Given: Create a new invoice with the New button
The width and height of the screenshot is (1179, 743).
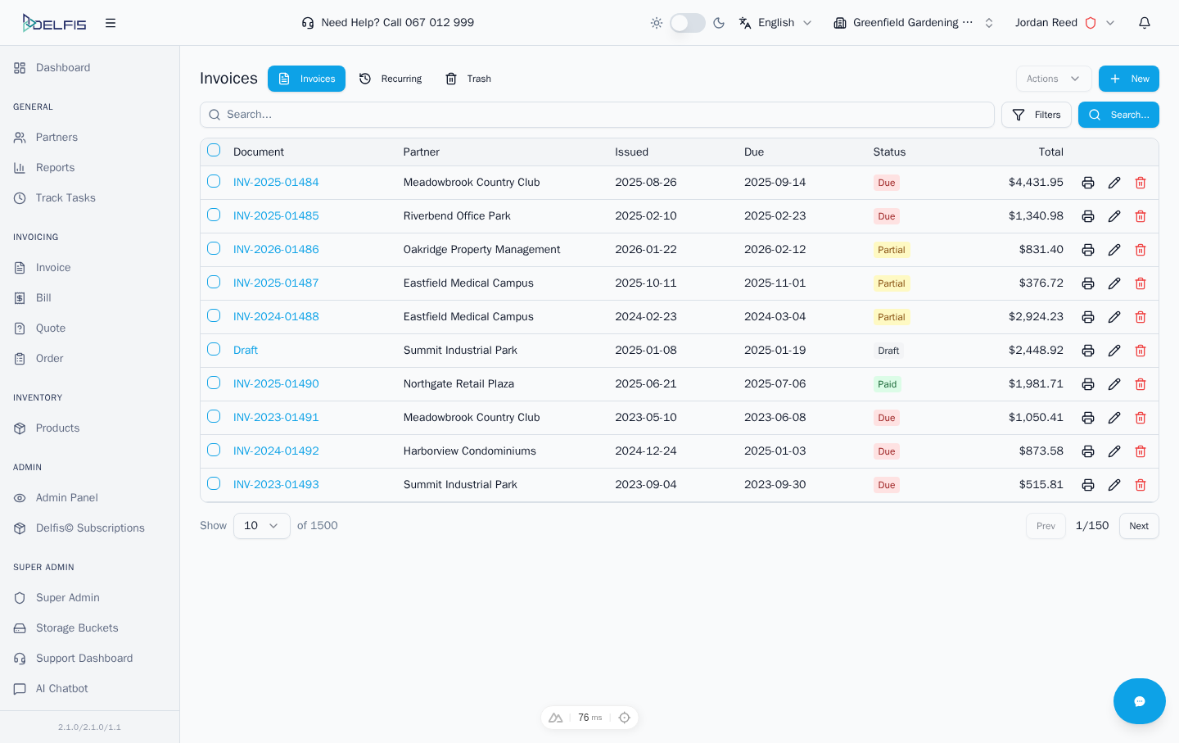Looking at the screenshot, I should click(x=1128, y=78).
